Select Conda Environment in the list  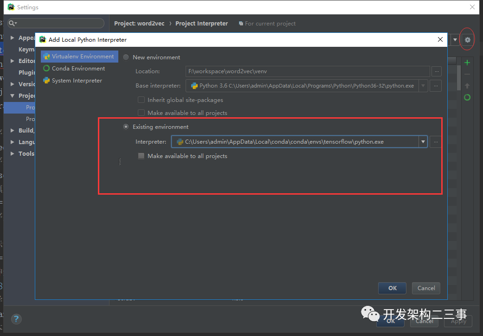79,68
